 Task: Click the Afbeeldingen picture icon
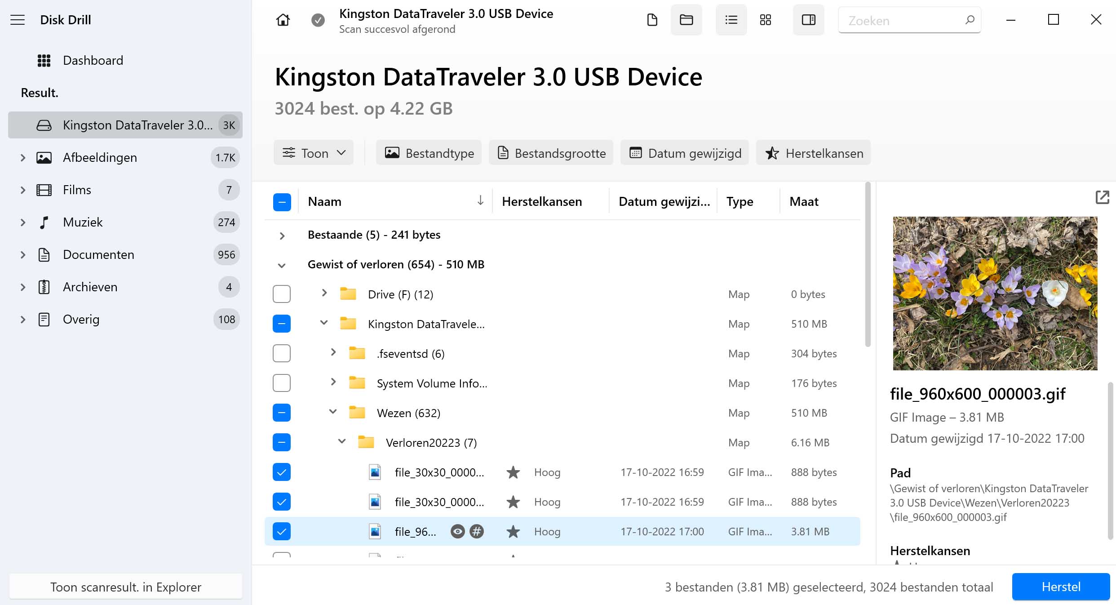point(44,157)
